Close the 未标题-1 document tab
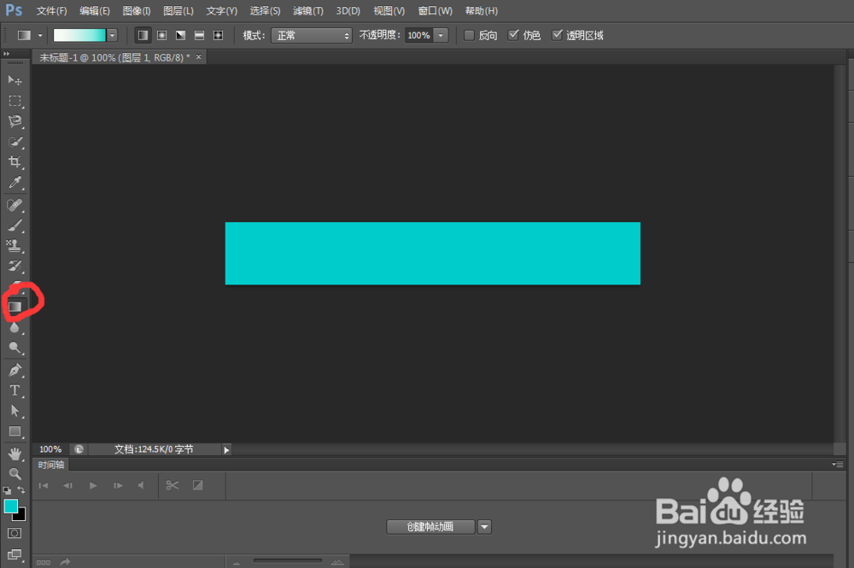Viewport: 854px width, 568px height. 199,56
